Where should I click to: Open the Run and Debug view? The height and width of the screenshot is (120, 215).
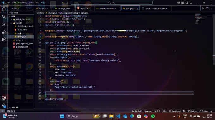(4, 32)
